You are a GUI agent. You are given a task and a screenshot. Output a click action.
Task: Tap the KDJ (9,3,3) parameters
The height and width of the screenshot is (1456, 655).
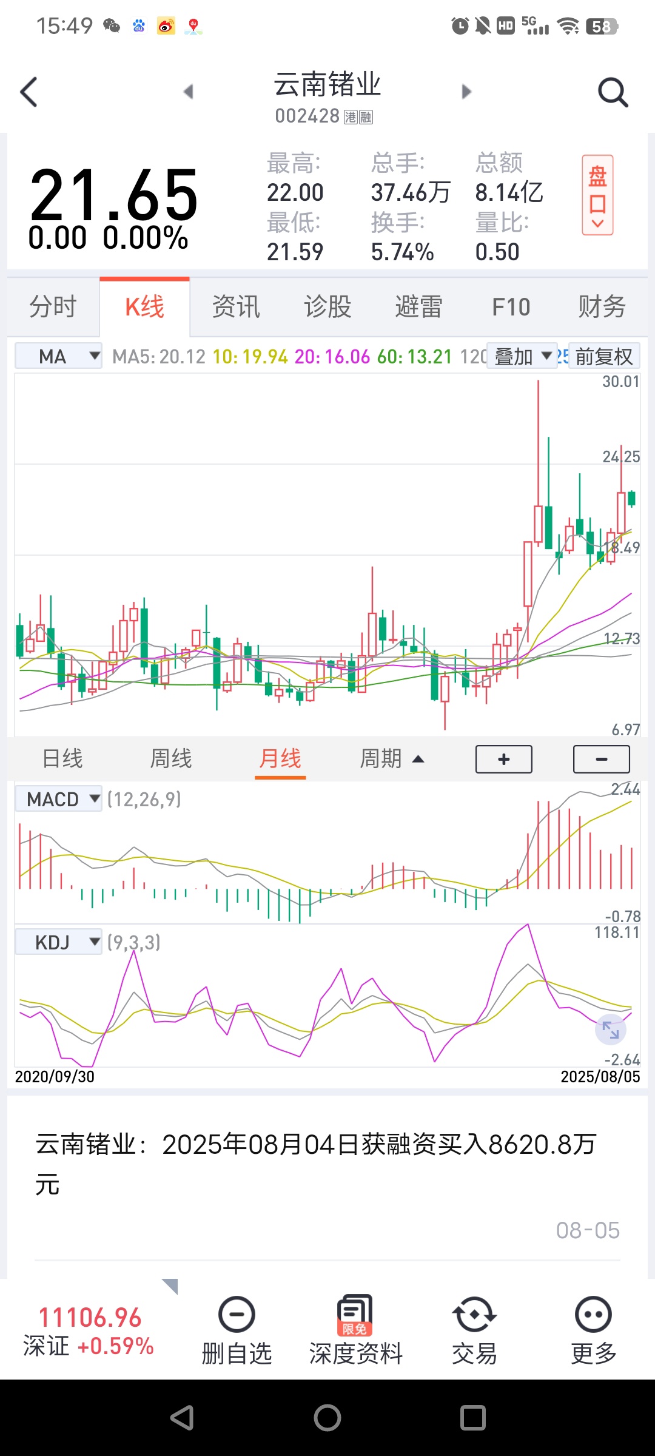click(134, 942)
